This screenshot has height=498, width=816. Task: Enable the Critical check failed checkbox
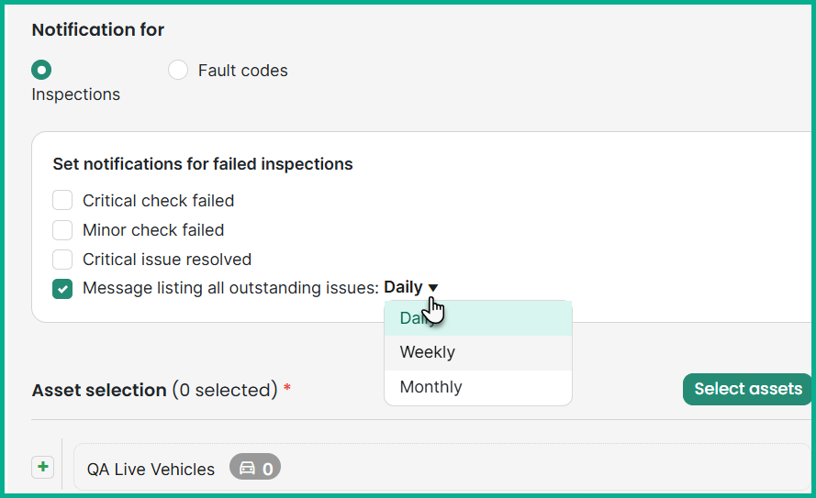pos(62,201)
